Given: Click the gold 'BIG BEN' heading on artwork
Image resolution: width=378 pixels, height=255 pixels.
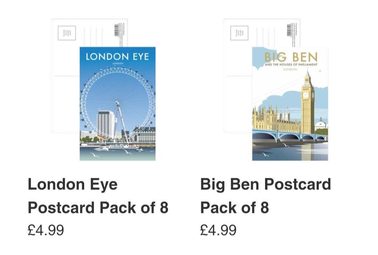Looking at the screenshot, I should pos(291,58).
